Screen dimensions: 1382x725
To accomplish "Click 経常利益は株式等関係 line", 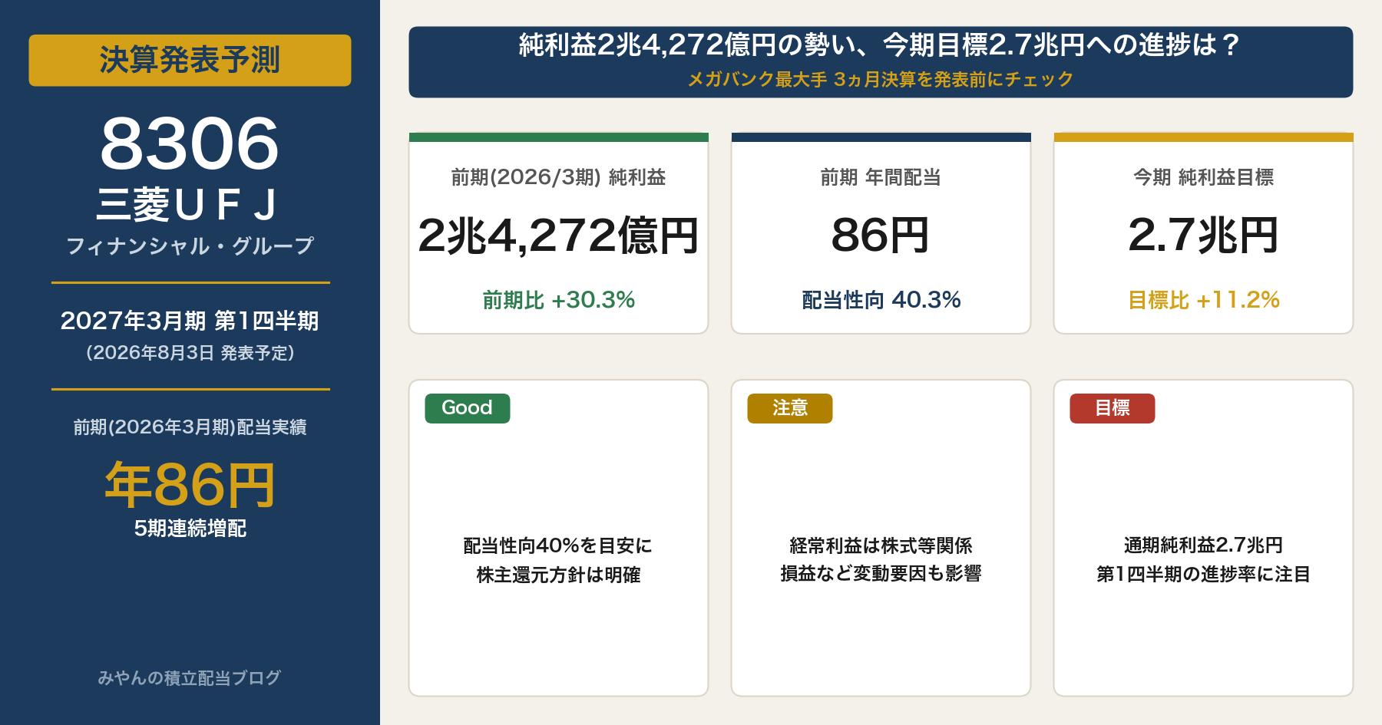I will tap(881, 545).
